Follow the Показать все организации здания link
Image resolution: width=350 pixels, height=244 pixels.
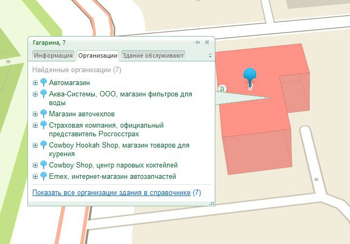111,193
